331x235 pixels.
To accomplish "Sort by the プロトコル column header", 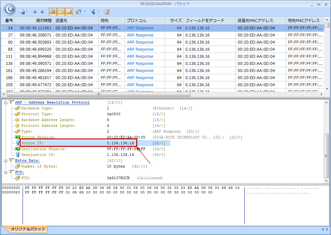I will [x=136, y=20].
